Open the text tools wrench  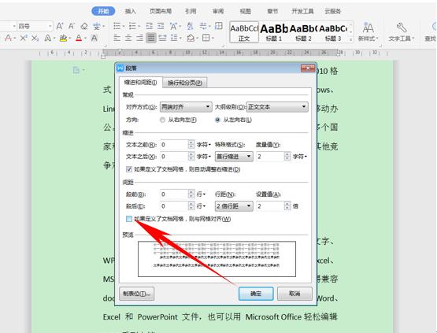coord(402,31)
